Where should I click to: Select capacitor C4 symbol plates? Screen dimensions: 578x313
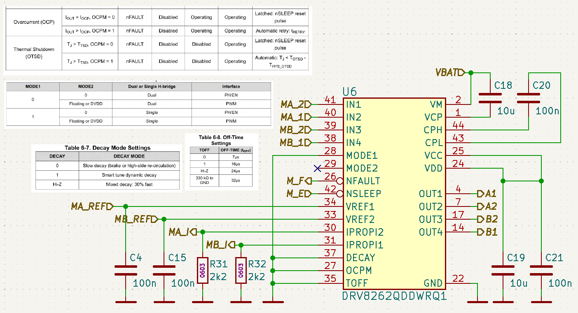click(125, 270)
